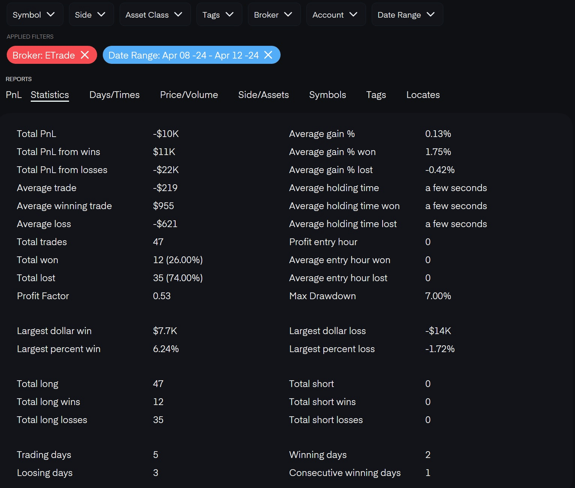The image size is (575, 488).
Task: Open the Days/Times report tab
Action: point(114,95)
